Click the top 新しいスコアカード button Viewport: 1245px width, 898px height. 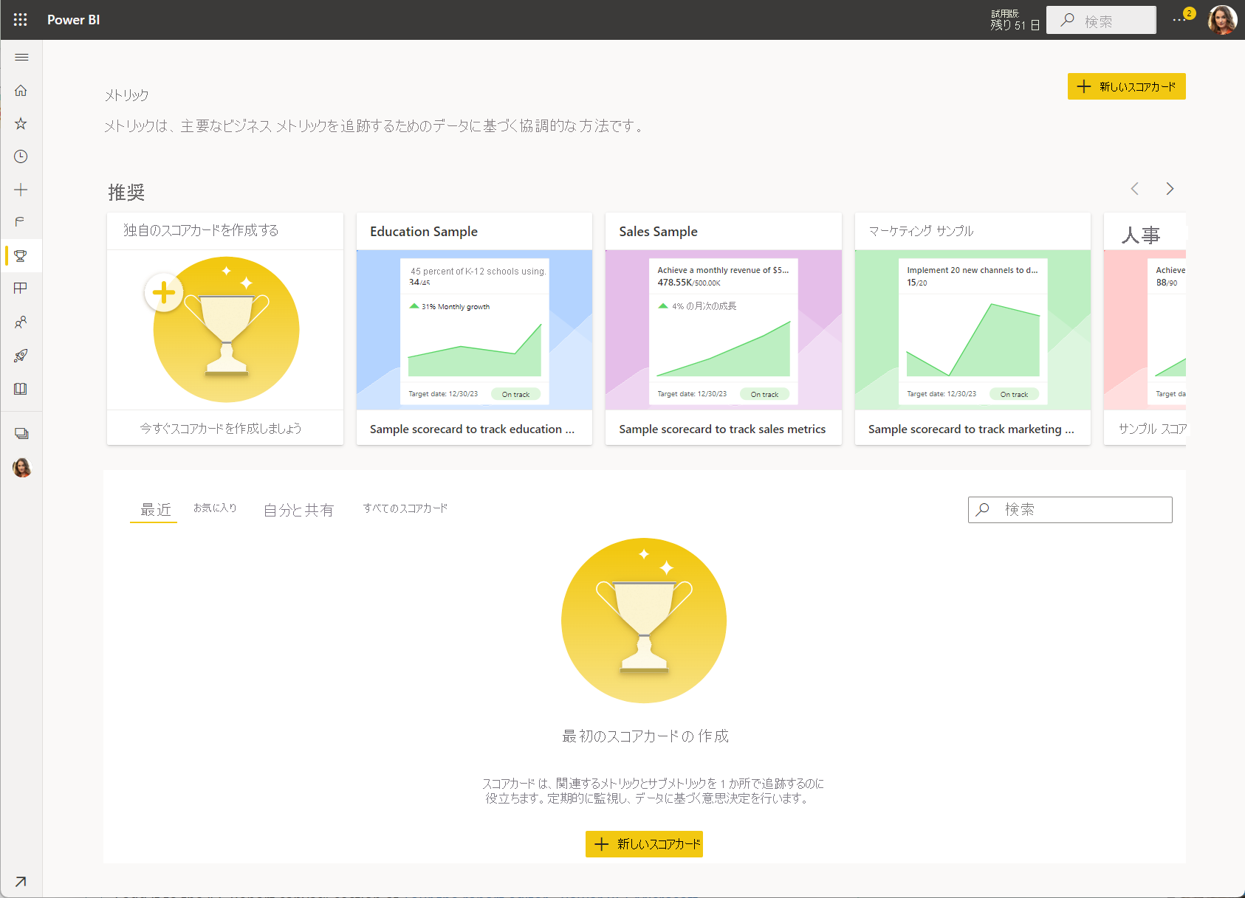click(x=1126, y=86)
